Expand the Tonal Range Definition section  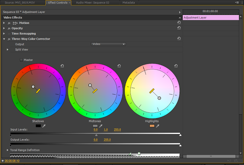click(x=8, y=150)
